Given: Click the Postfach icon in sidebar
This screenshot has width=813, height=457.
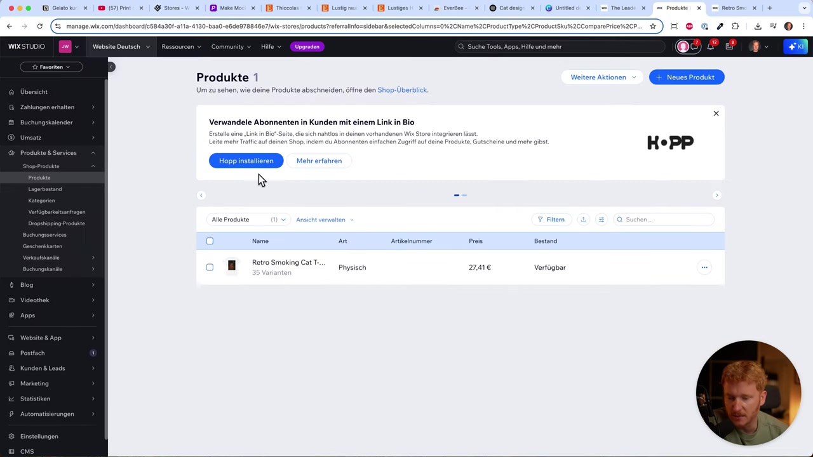Looking at the screenshot, I should (11, 353).
